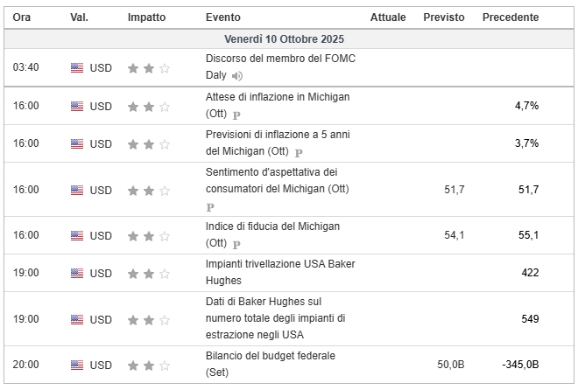Click the speaker icon beside FOMC Daly speech
The height and width of the screenshot is (390, 578).
coord(237,76)
